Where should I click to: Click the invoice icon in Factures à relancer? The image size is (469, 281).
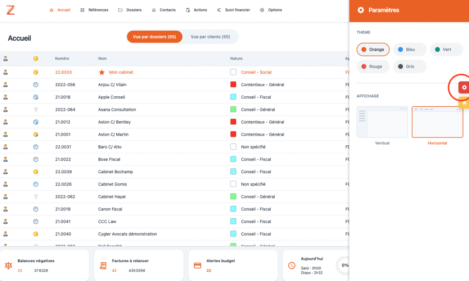103,265
